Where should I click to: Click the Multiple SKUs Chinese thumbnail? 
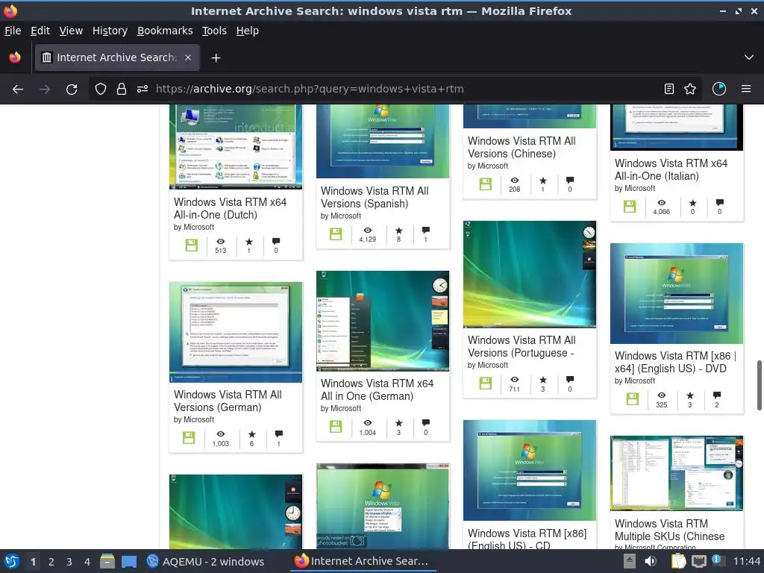[x=677, y=473]
